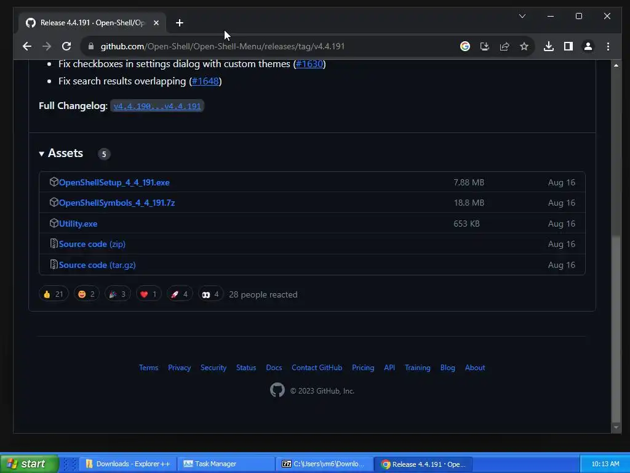Viewport: 630px width, 473px height.
Task: Toggle the heart reaction with 1
Action: click(x=149, y=294)
